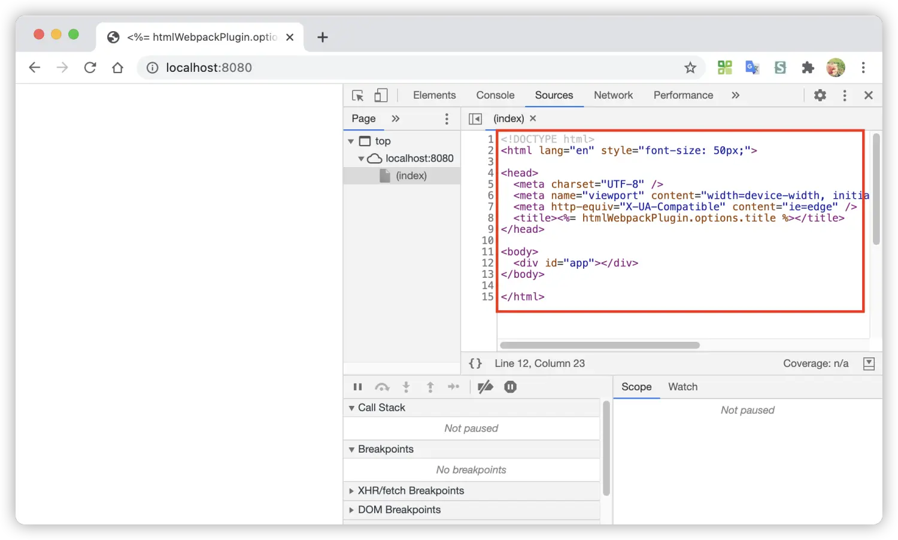The image size is (898, 540).
Task: Open the green S extension
Action: (780, 68)
